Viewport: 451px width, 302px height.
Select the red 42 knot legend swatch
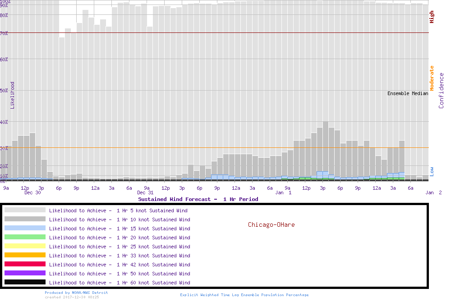25,264
